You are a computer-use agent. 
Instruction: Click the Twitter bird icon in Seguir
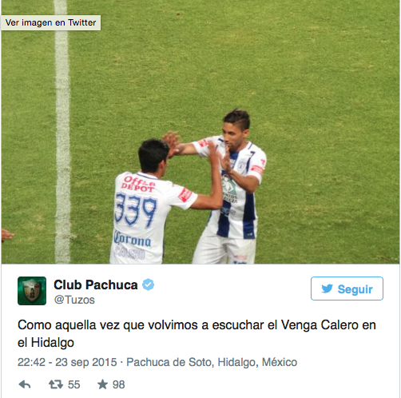[328, 289]
